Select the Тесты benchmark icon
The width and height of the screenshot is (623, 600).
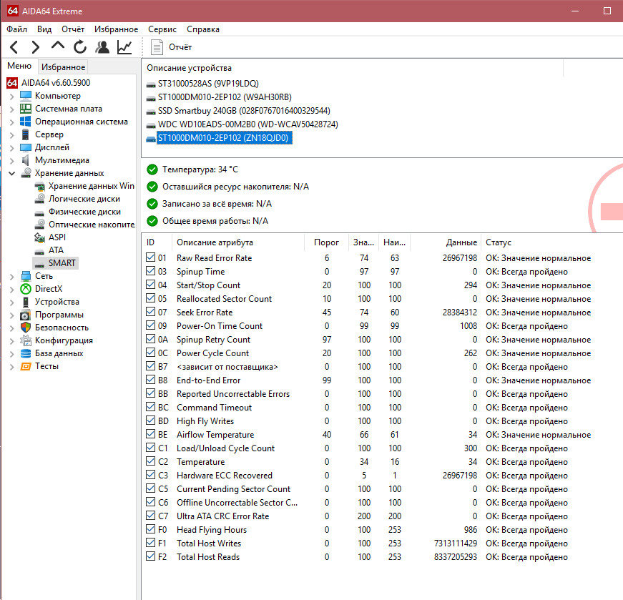click(26, 366)
